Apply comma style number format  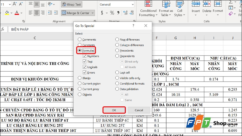click(118, 13)
